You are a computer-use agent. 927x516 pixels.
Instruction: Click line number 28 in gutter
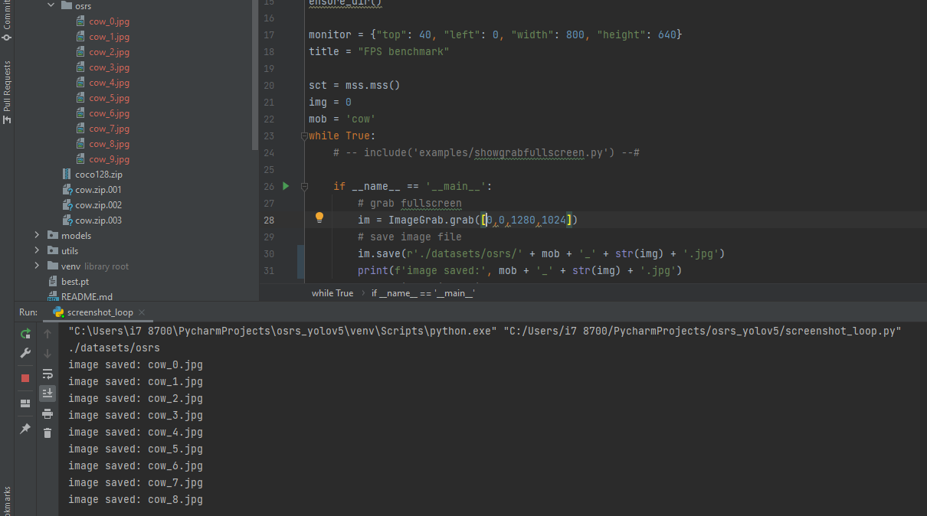point(268,220)
